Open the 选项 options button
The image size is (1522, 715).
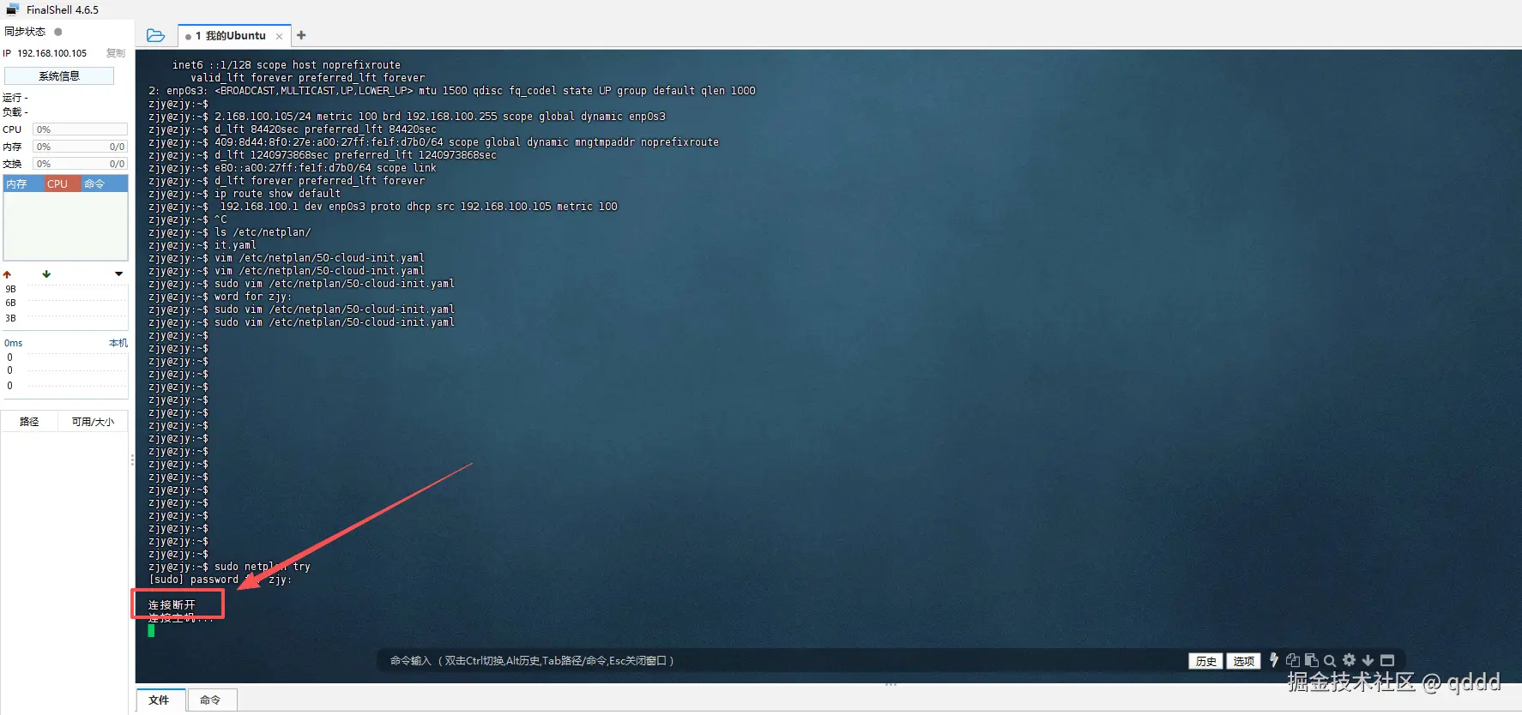pyautogui.click(x=1244, y=661)
